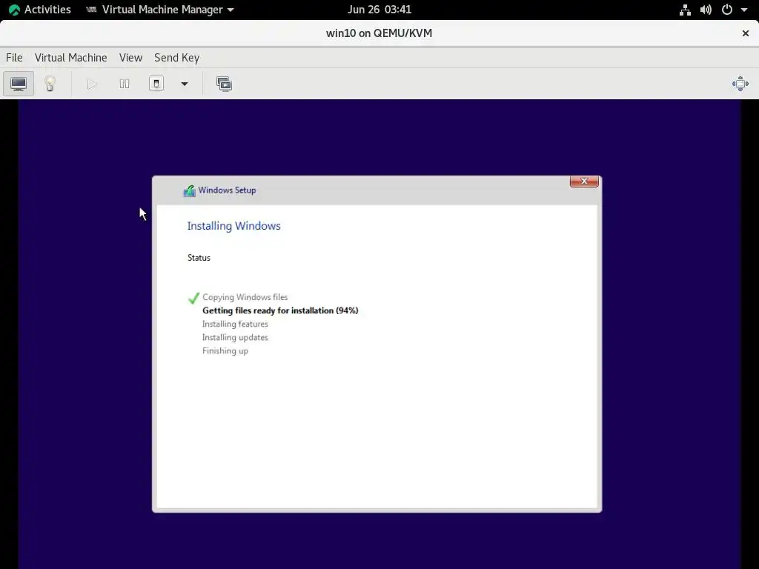Screen dimensions: 759x569
Task: Click the Run virtual machine play icon
Action: (x=91, y=84)
